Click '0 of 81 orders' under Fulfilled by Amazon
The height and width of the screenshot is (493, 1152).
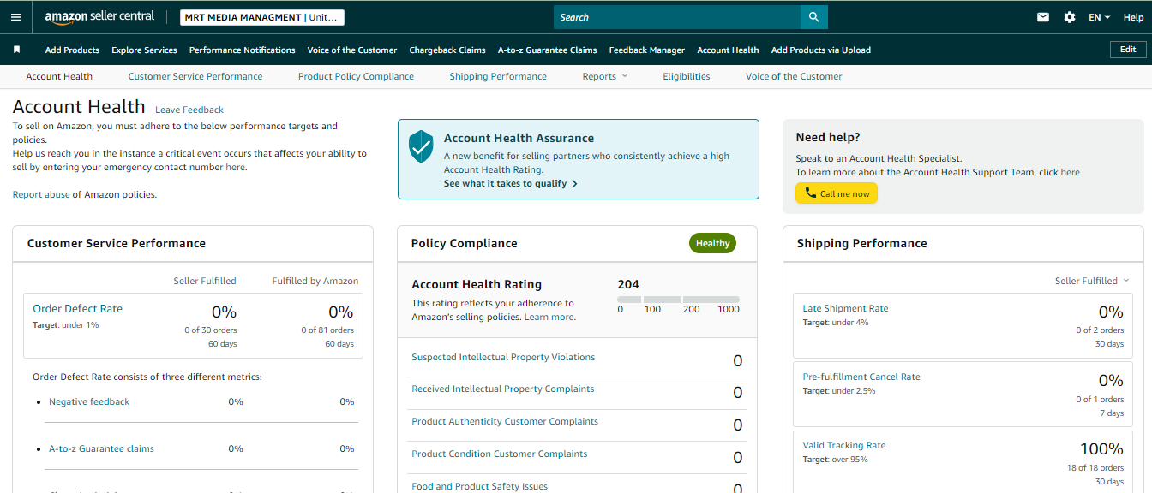(x=327, y=330)
